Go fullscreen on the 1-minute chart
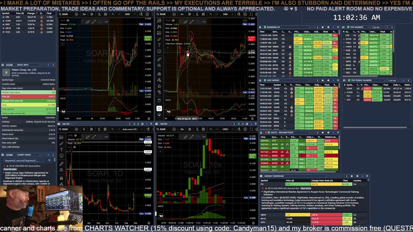Screen dimensions: 413x232 (x=251, y=14)
